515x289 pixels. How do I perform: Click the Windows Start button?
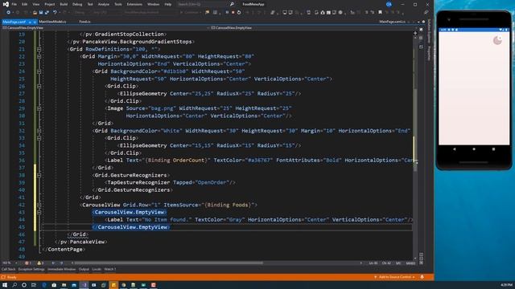pos(5,285)
